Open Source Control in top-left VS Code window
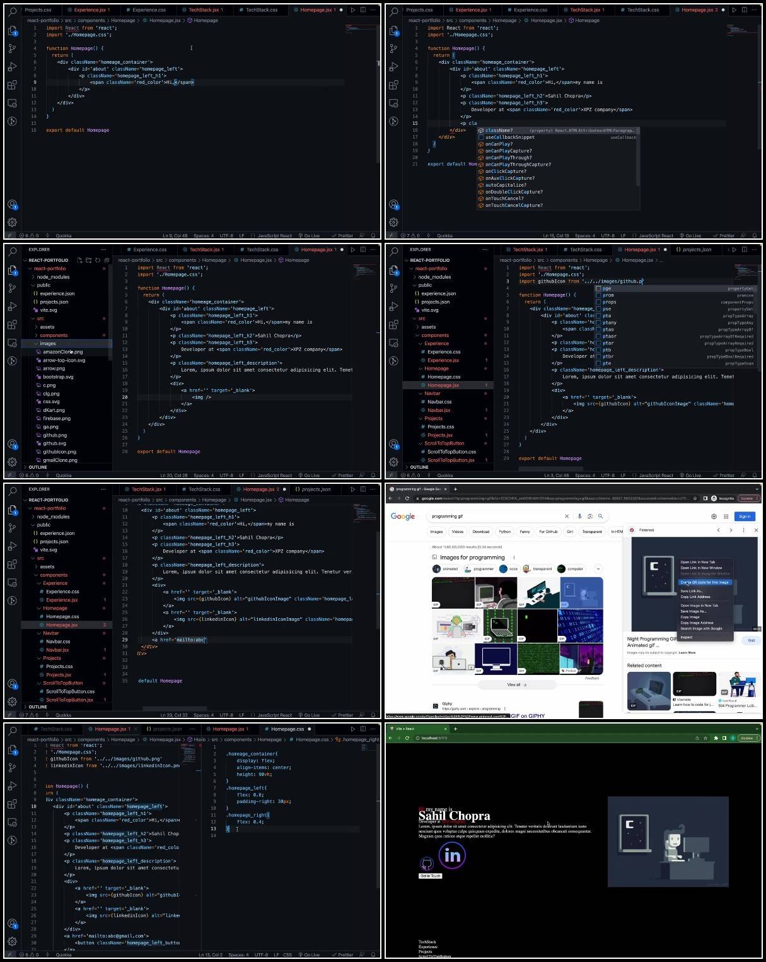The image size is (766, 962). pos(12,48)
